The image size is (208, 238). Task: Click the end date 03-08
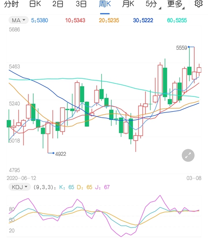(x=194, y=178)
